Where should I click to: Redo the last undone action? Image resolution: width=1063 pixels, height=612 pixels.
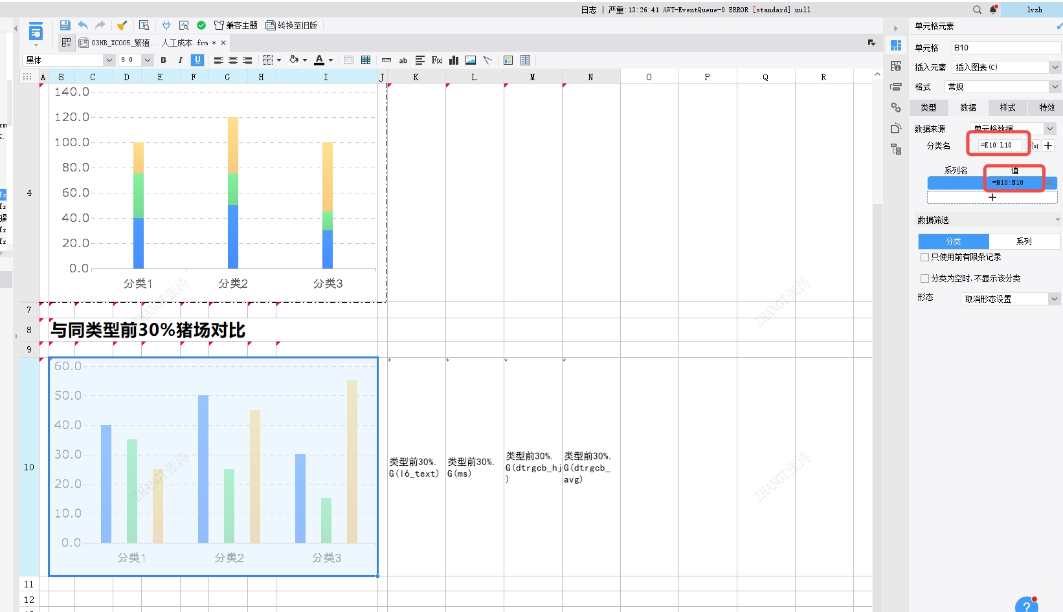click(x=100, y=25)
